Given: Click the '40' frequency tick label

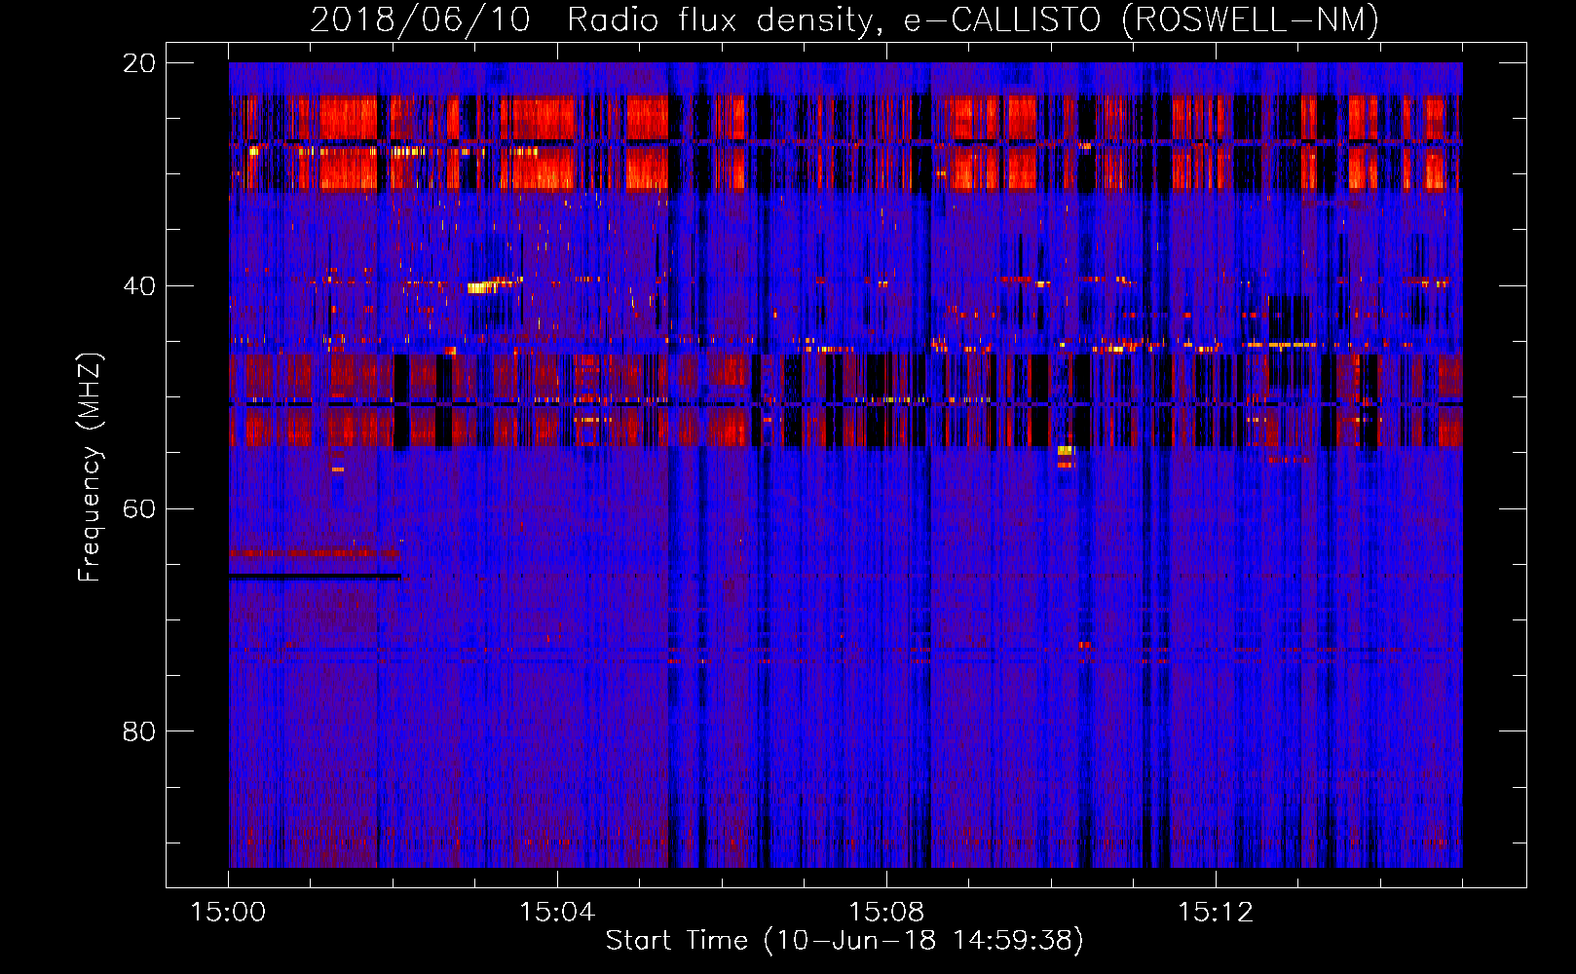Looking at the screenshot, I should coord(139,286).
